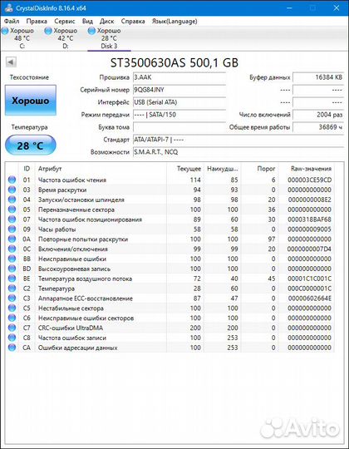349x449 pixels.
Task: Click the power-on count field 2004 раз
Action: tap(318, 115)
